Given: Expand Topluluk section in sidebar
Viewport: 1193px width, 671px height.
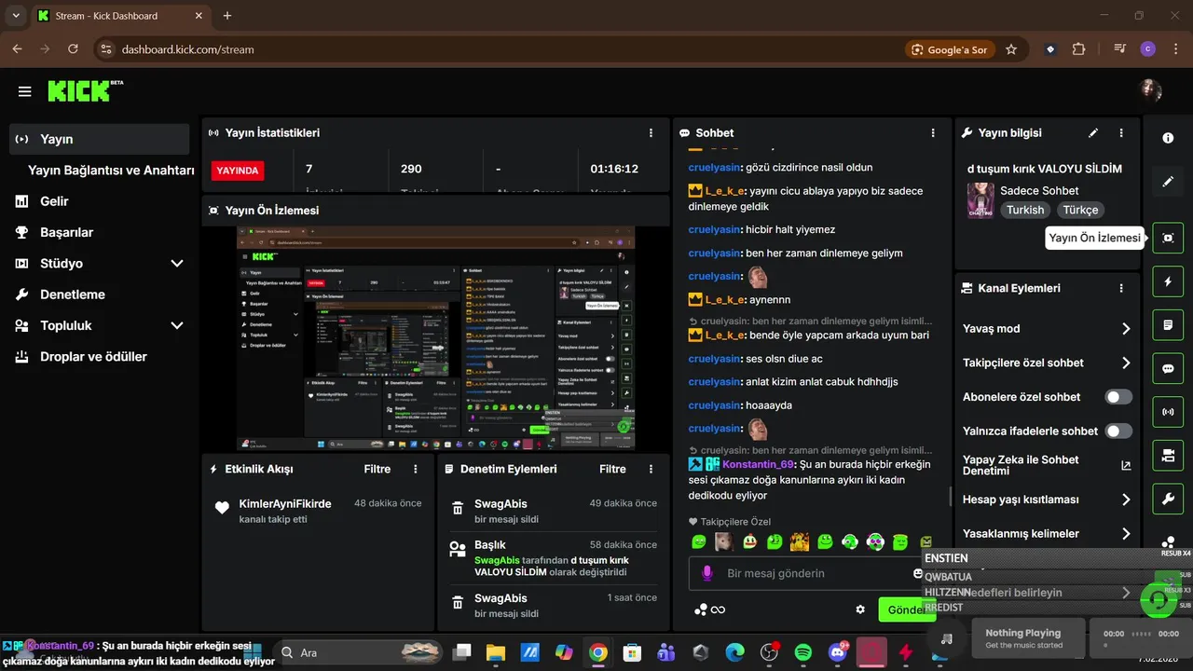Looking at the screenshot, I should [177, 326].
